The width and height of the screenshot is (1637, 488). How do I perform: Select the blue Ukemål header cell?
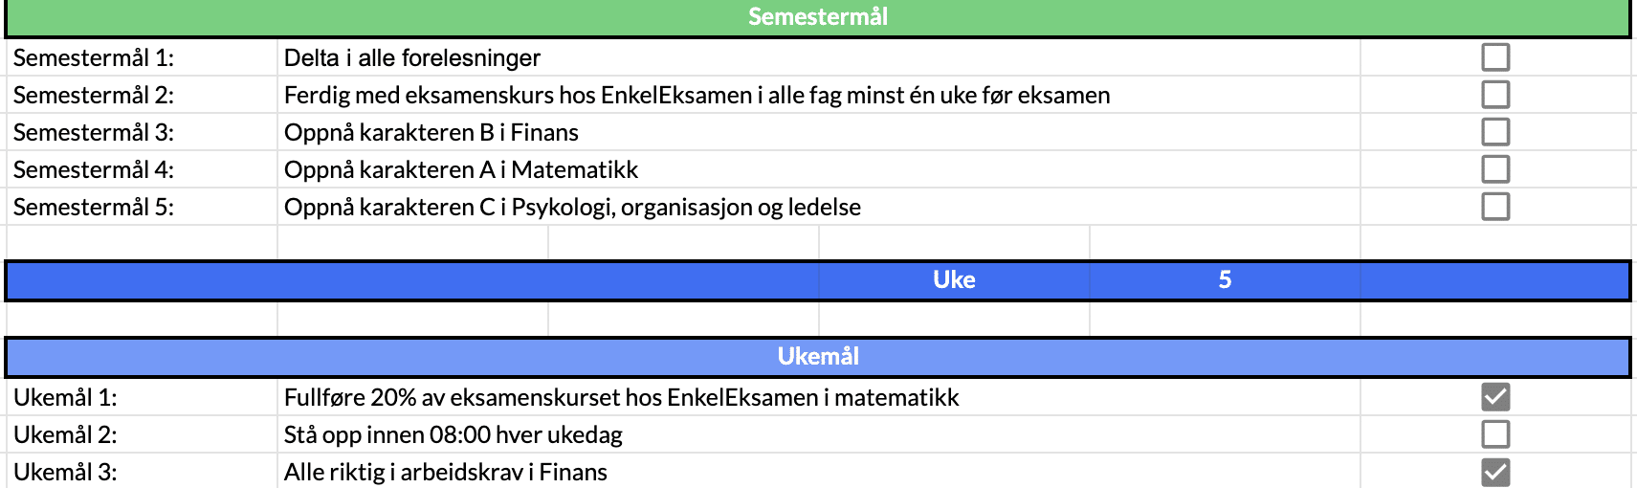pyautogui.click(x=817, y=357)
